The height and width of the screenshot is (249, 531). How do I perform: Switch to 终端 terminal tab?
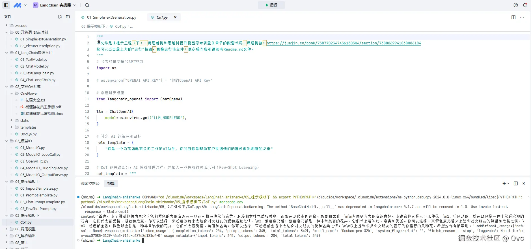tap(111, 183)
